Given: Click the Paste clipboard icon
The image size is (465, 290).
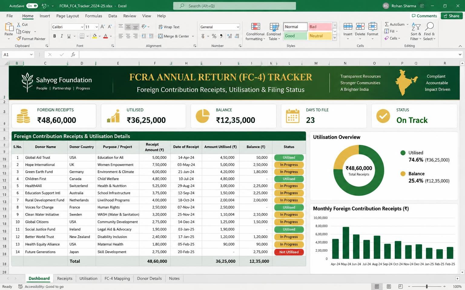Looking at the screenshot, I should click(x=9, y=27).
